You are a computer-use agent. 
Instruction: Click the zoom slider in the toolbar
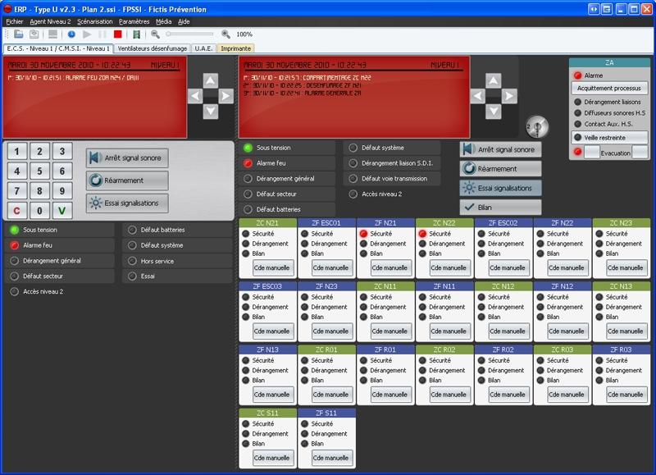pos(189,34)
